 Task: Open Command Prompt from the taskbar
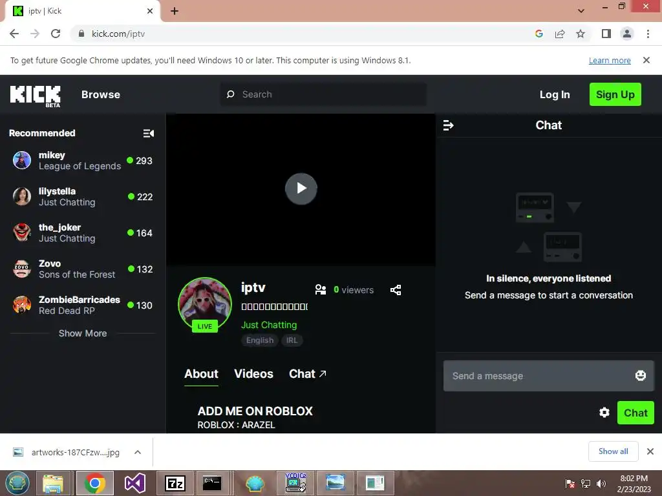coord(212,483)
